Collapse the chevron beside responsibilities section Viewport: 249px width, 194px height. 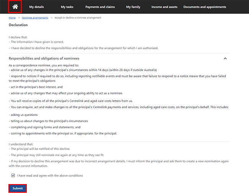pyautogui.click(x=225, y=59)
